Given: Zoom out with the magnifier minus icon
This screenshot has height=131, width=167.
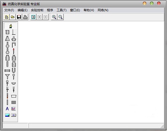Looking at the screenshot, I should coord(60,17).
